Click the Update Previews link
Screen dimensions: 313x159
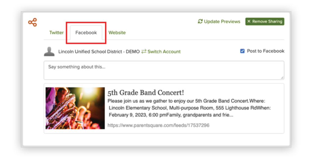click(x=219, y=21)
